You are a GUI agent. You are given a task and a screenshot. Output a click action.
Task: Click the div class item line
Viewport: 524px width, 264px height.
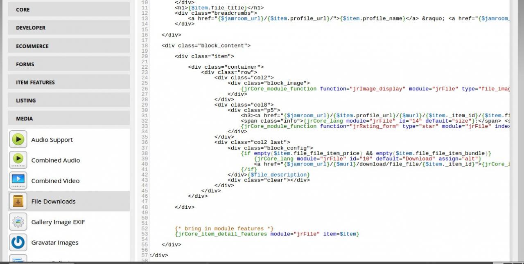[x=204, y=56]
